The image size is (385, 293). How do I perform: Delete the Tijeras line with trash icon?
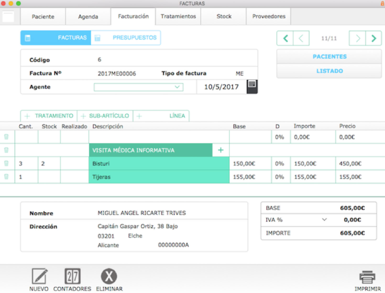tap(7, 177)
